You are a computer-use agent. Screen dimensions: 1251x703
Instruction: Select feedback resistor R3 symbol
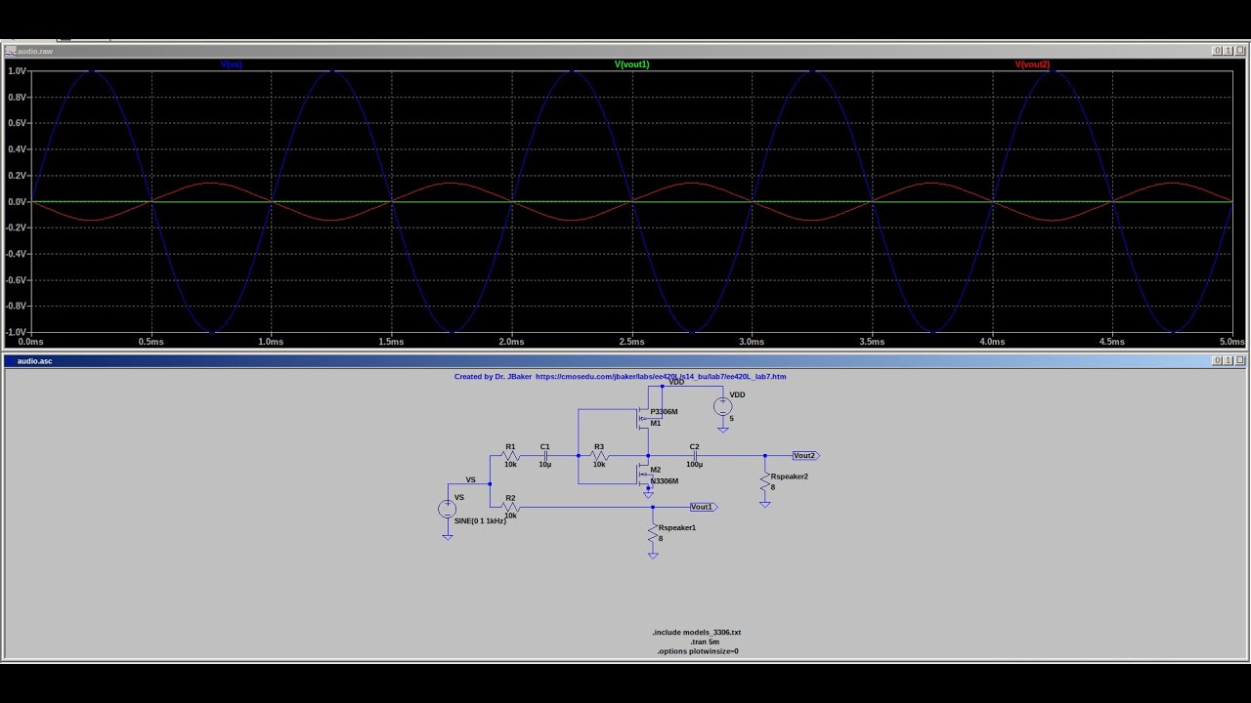(599, 455)
